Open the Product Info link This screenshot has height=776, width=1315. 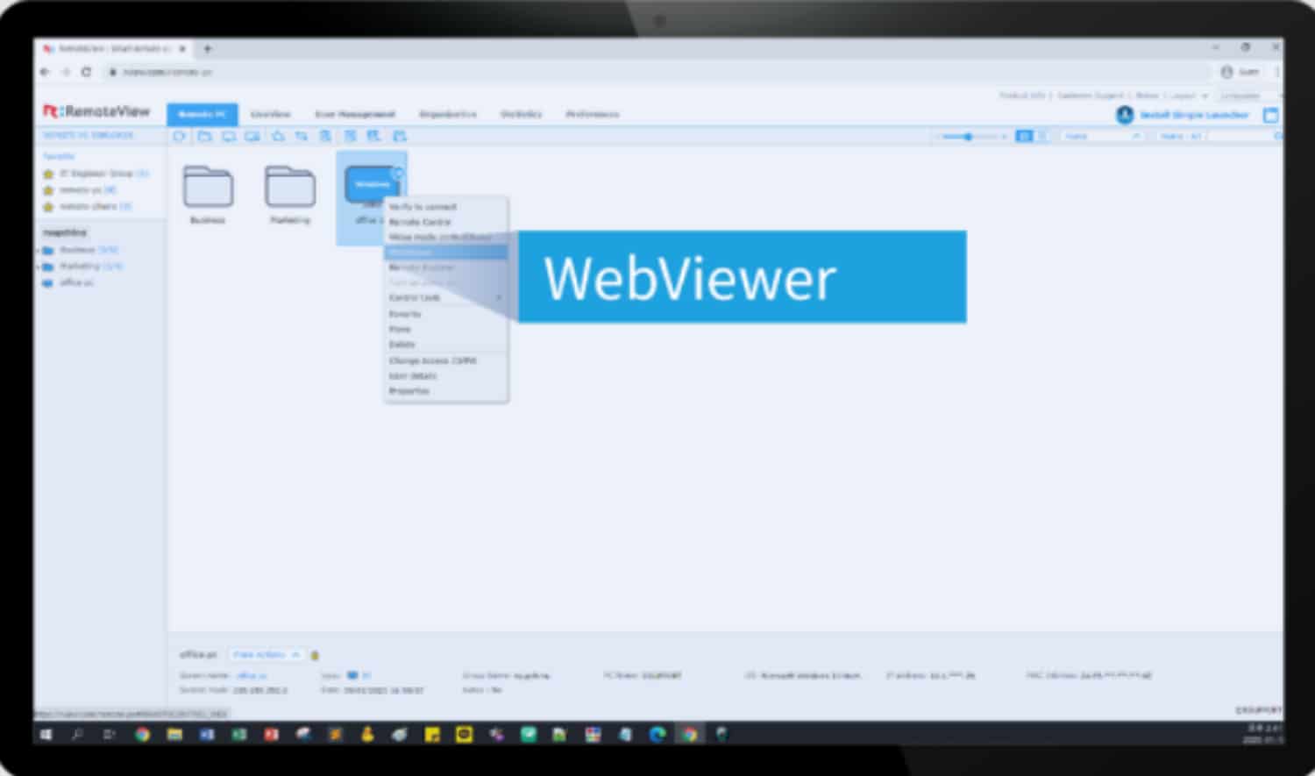[1022, 96]
